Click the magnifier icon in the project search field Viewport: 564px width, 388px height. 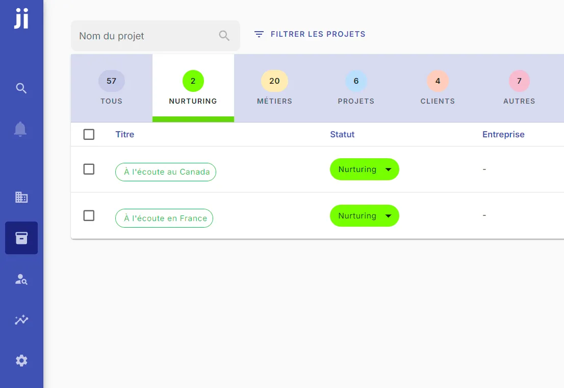click(224, 36)
